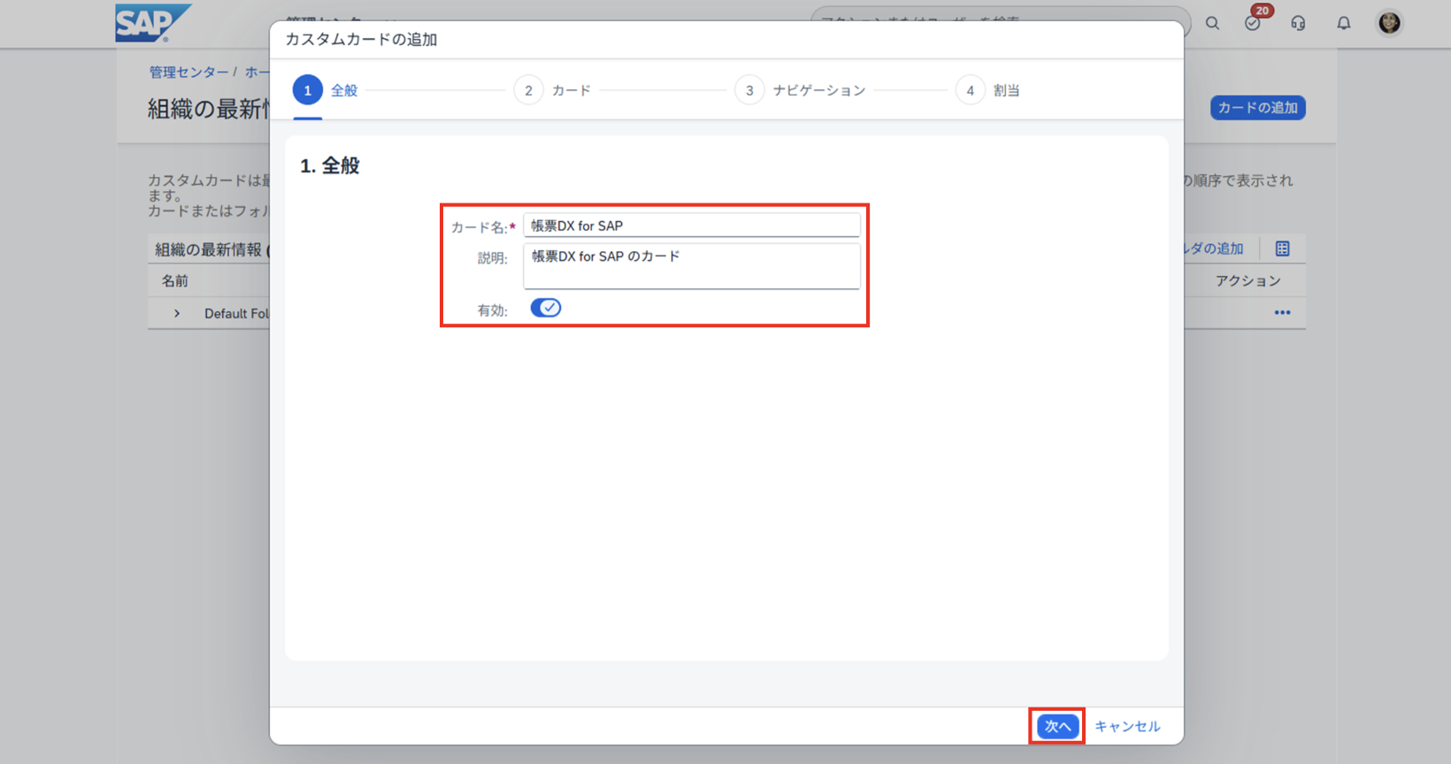Click into the 説明 text area
Screen dimensions: 1451x764
tap(691, 266)
